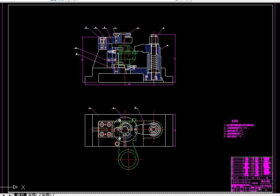The width and height of the screenshot is (280, 196).
Task: Select the large green circle below plan view
Action: 128,160
